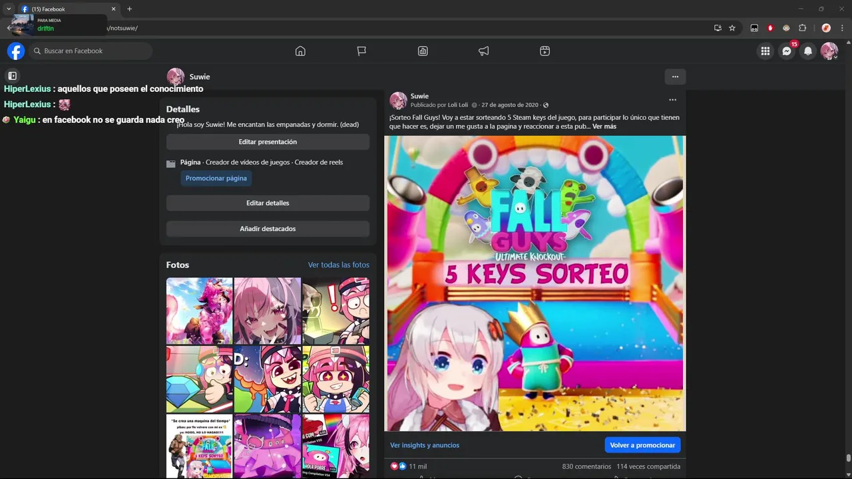Open the Reels video icon in nav
852x479 pixels.
[x=544, y=51]
